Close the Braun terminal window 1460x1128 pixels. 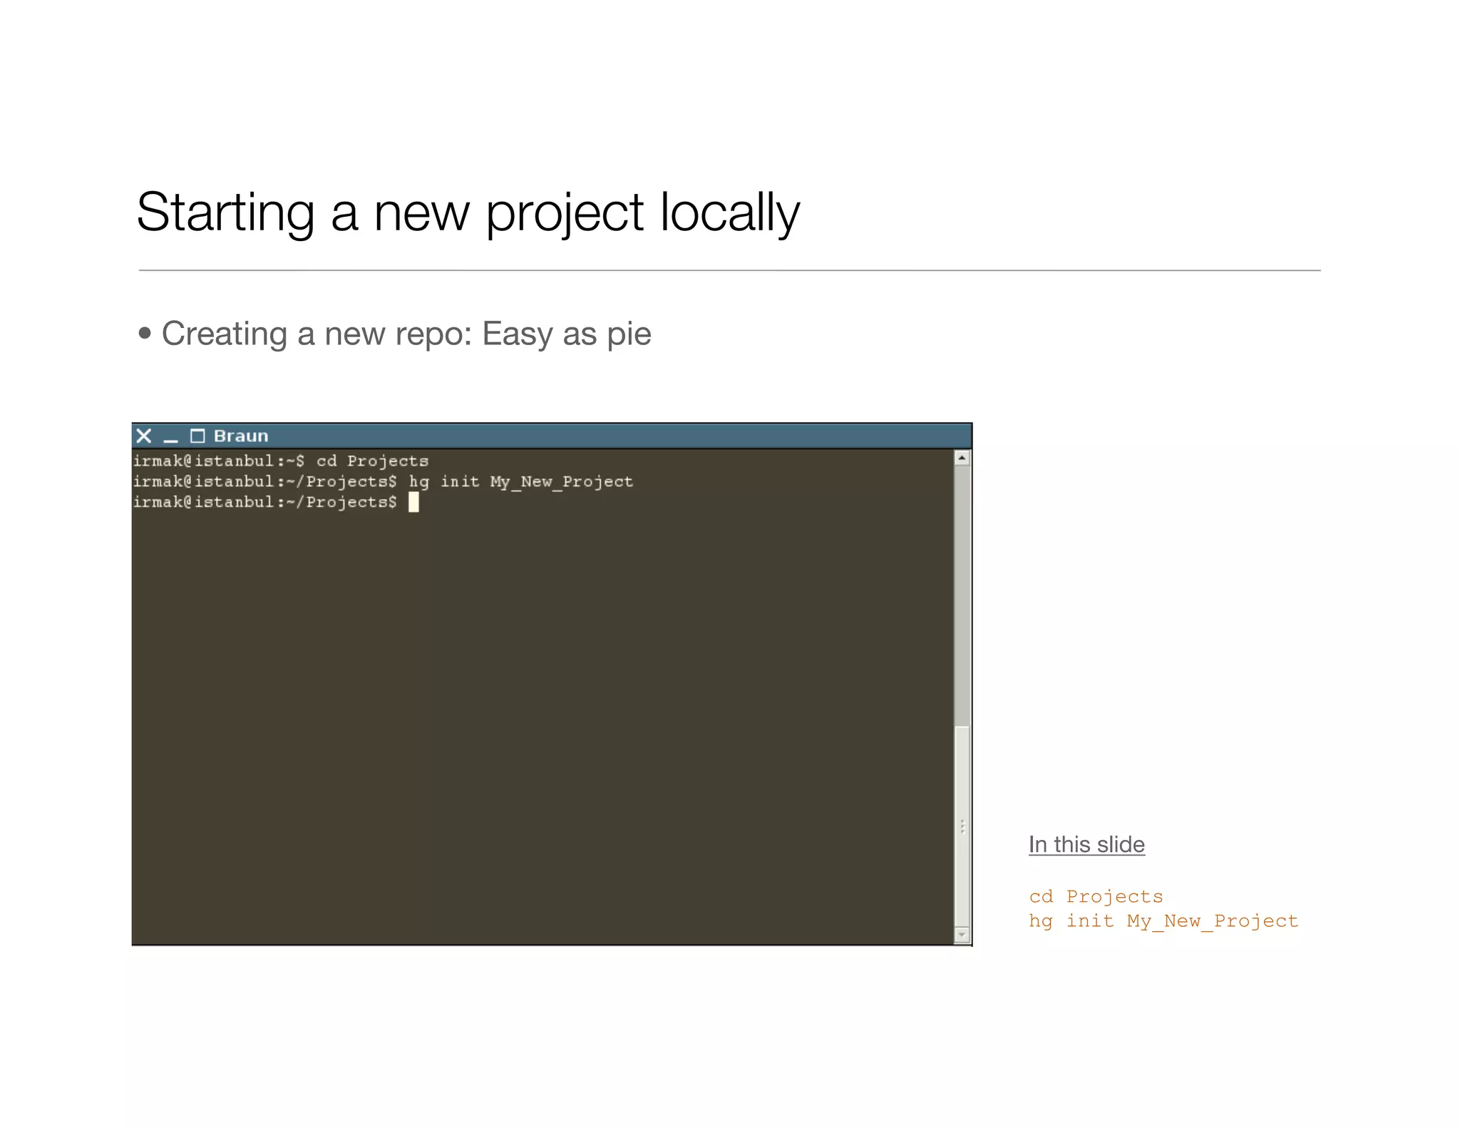tap(144, 436)
